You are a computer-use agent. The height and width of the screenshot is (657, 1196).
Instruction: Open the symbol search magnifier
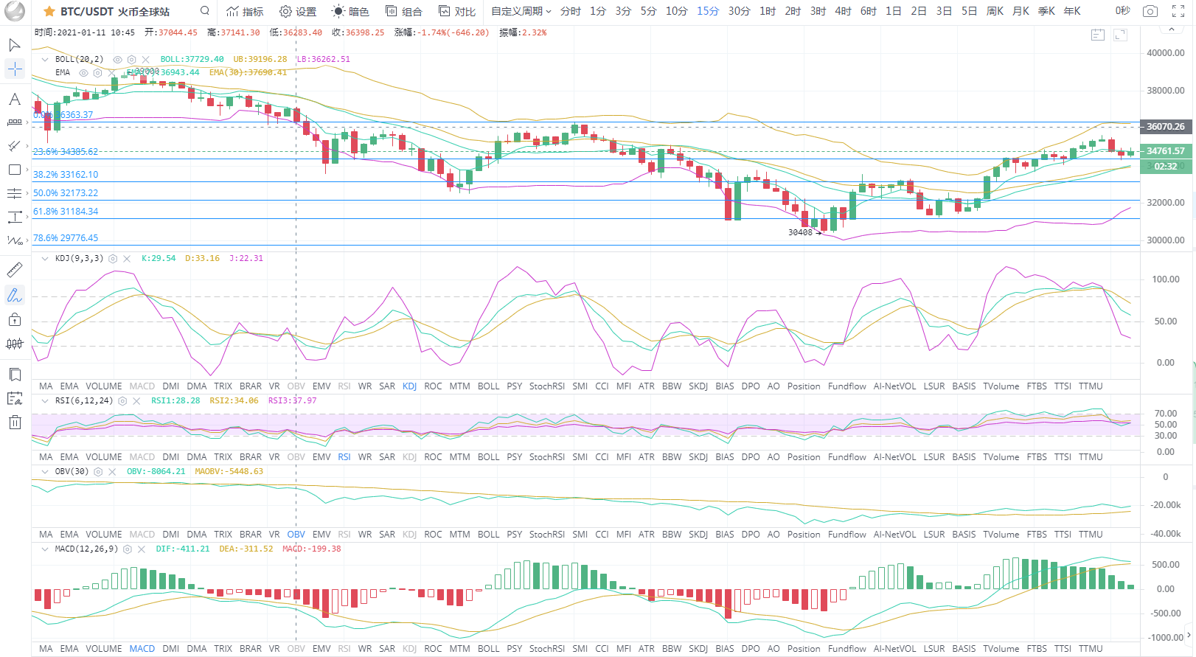pos(205,11)
